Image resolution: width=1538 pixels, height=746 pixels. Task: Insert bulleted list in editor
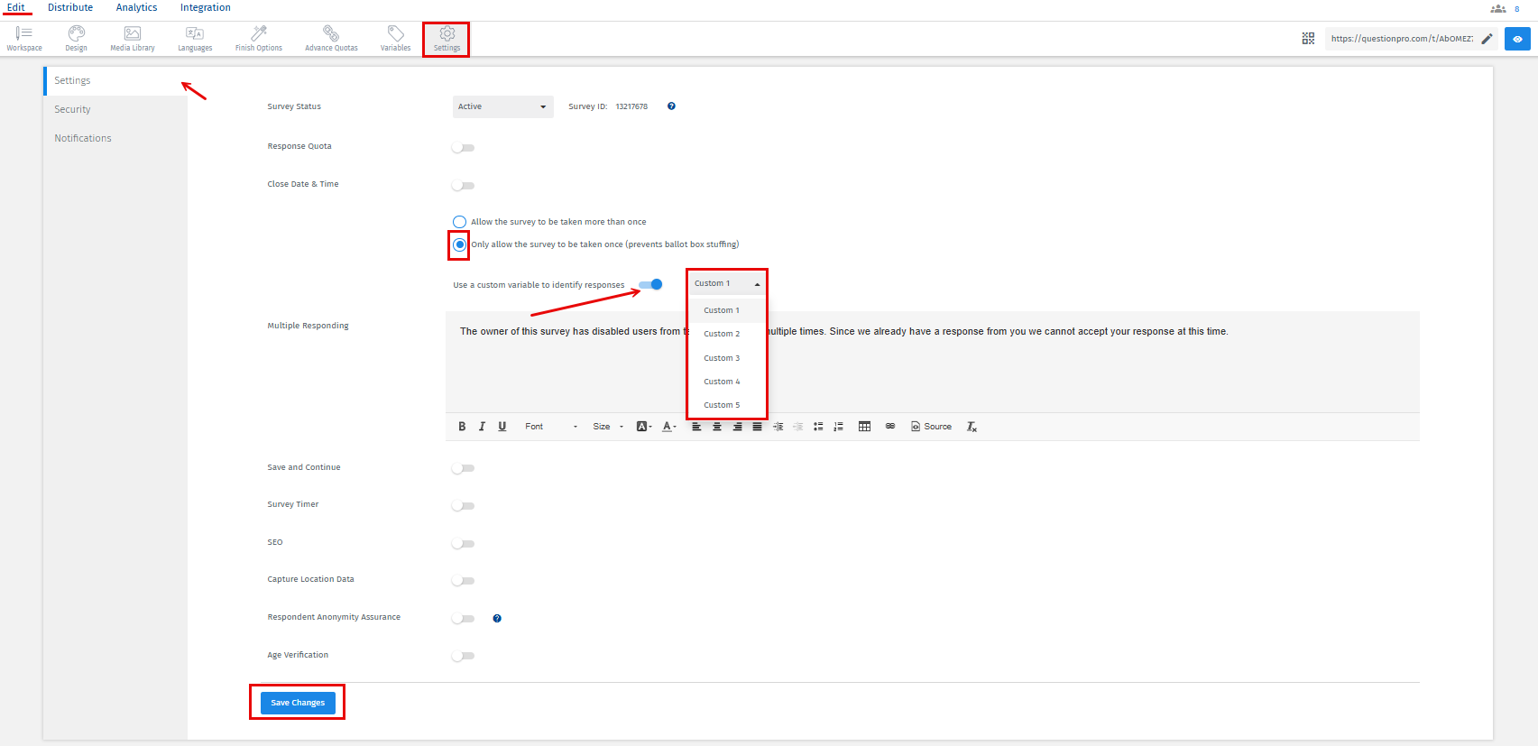point(818,427)
